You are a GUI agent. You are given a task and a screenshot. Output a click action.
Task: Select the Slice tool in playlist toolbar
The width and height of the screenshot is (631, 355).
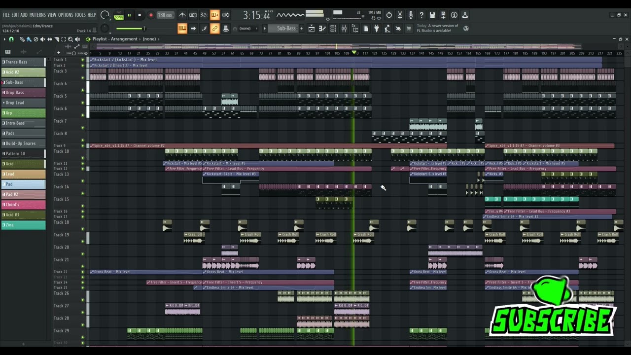tap(57, 39)
